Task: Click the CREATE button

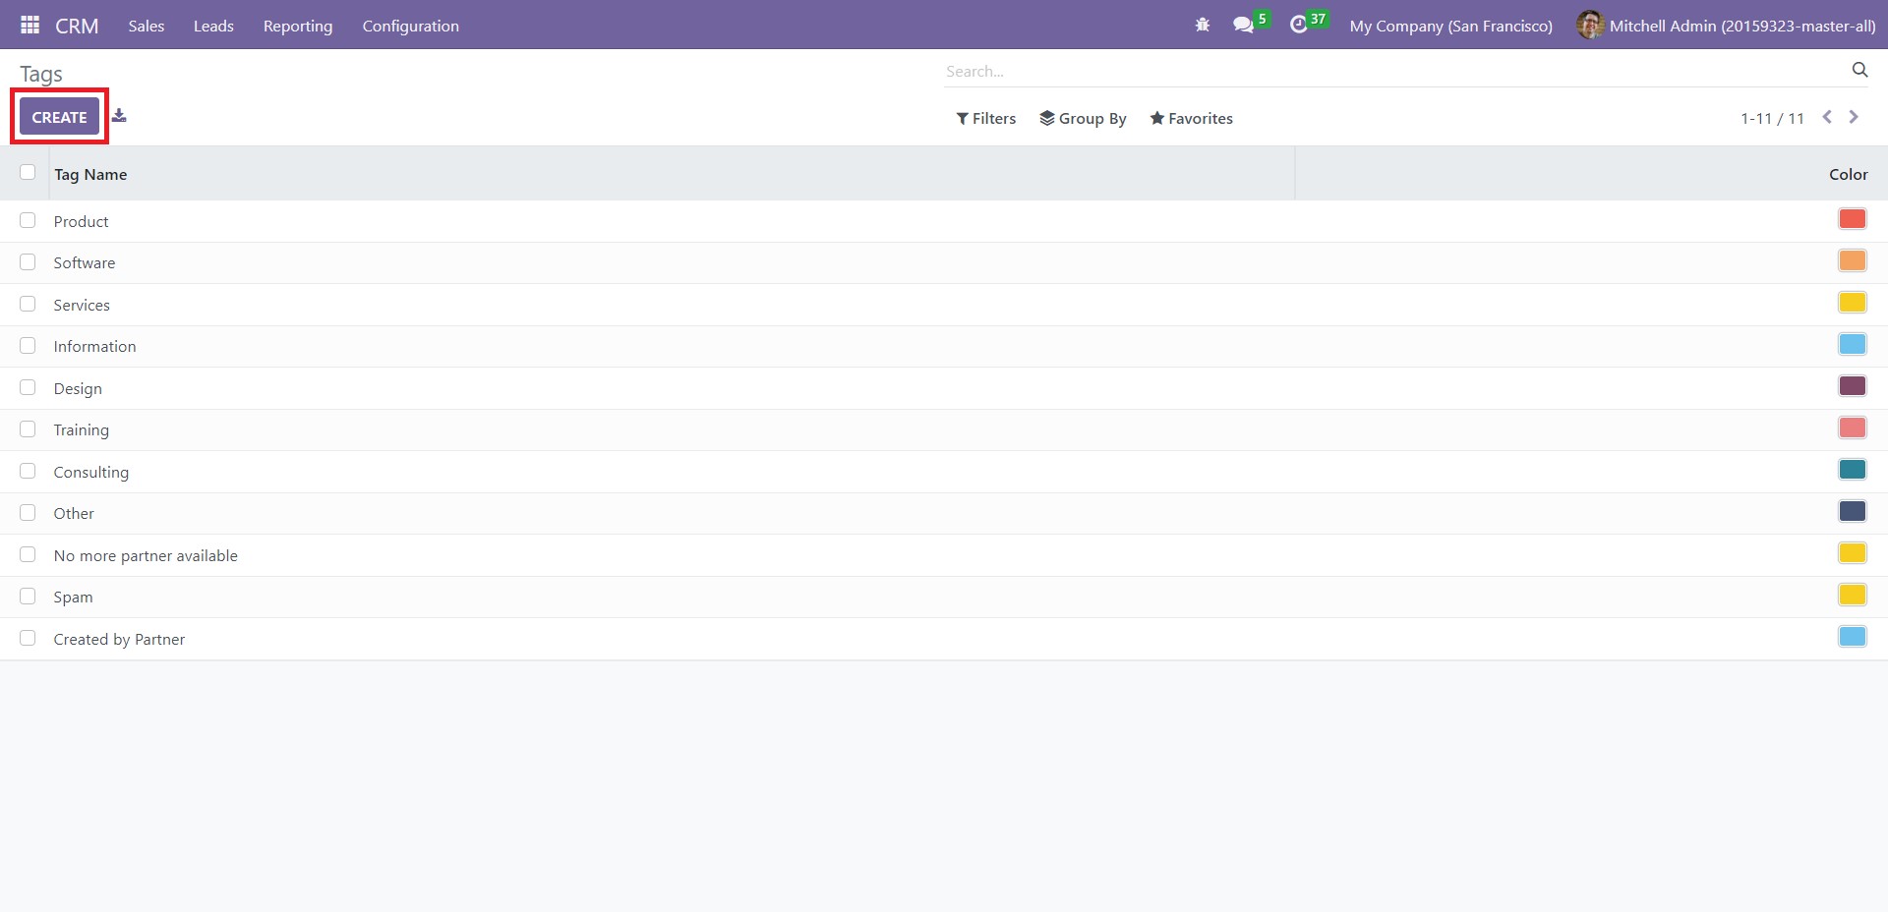Action: [x=59, y=117]
